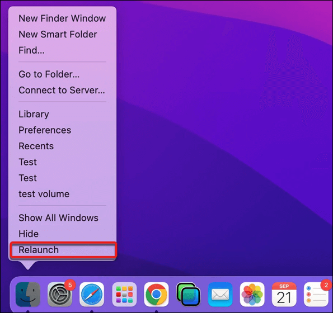Select New Smart Folder
Image resolution: width=333 pixels, height=313 pixels.
pos(63,34)
